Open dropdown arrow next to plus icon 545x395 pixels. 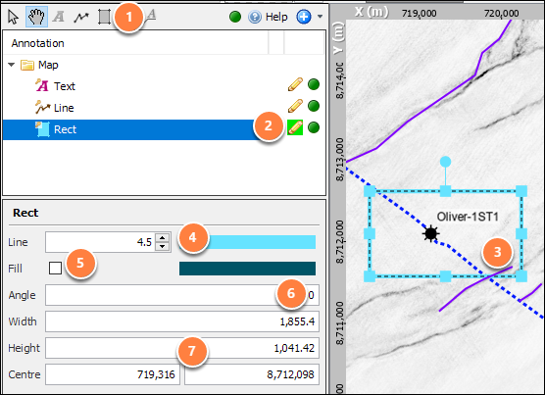click(321, 17)
